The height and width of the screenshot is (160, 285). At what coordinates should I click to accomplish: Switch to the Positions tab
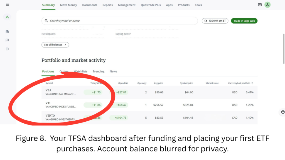[x=48, y=71]
